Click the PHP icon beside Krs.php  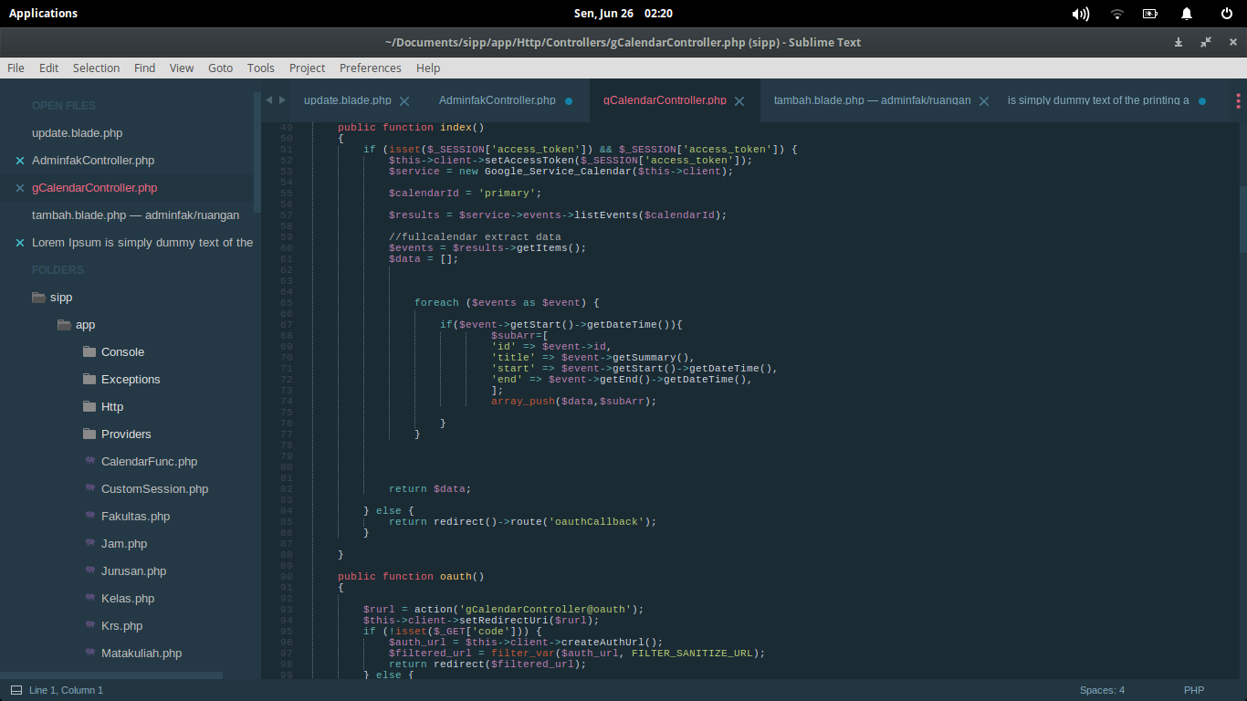coord(90,625)
